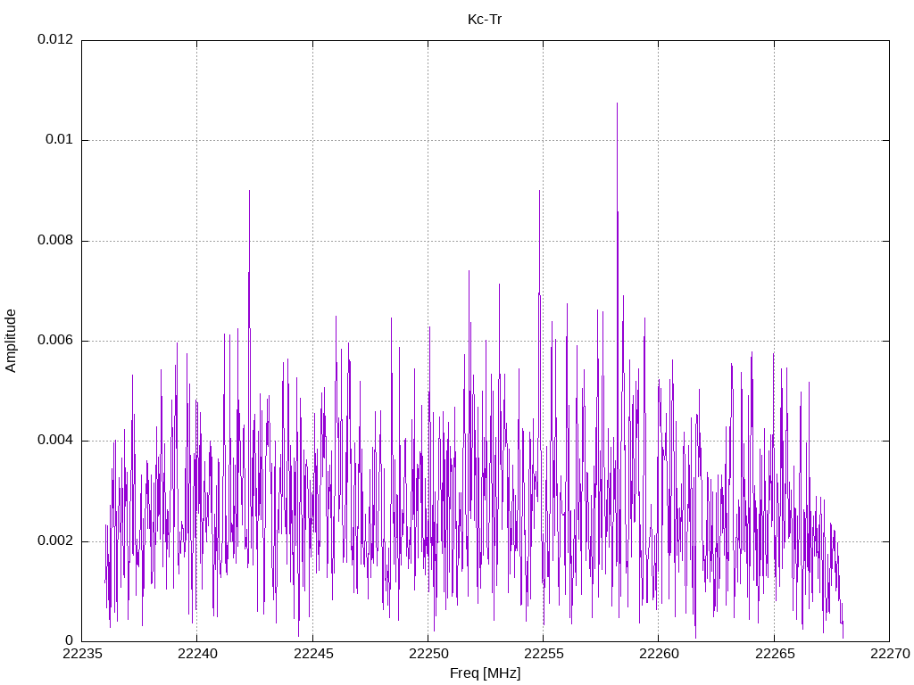The width and height of the screenshot is (914, 685).
Task: Click the x-axis tick value 22260
Action: (659, 654)
